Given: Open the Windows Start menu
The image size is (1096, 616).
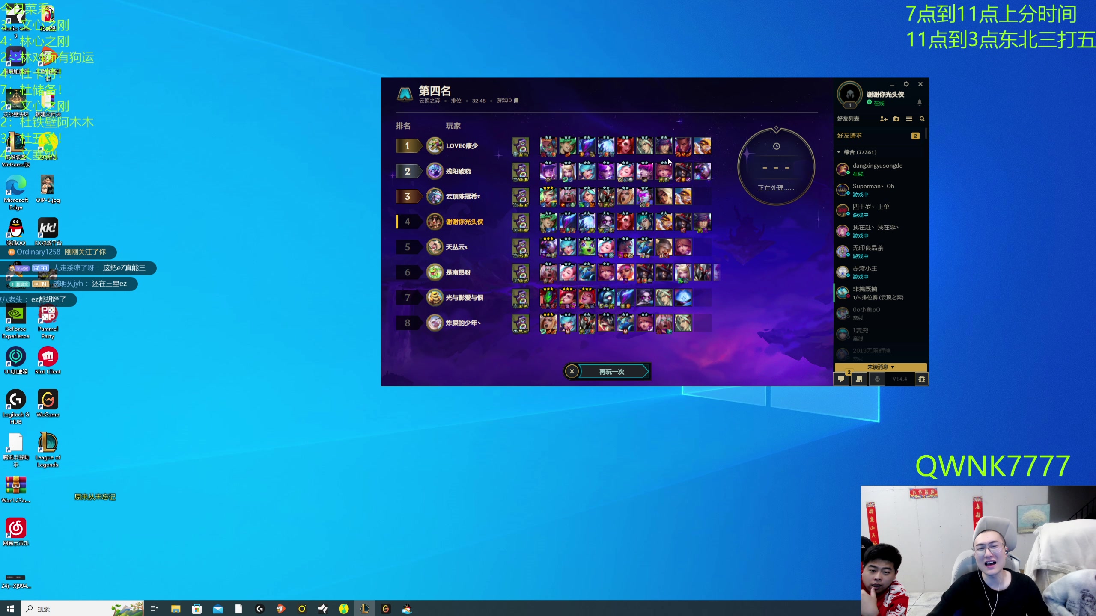Looking at the screenshot, I should [x=10, y=608].
